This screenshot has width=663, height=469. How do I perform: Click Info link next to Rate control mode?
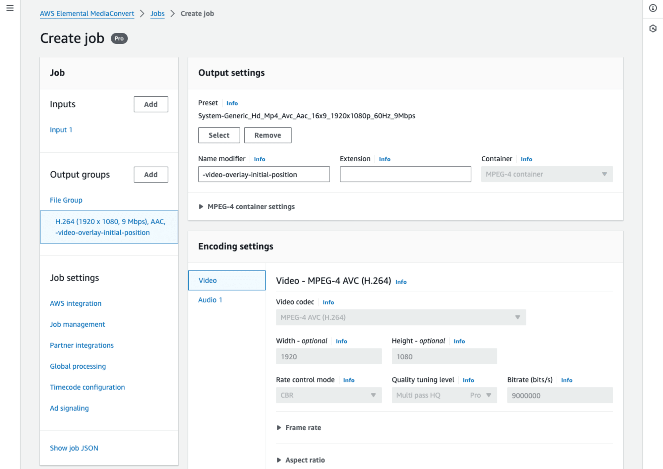[x=349, y=380]
